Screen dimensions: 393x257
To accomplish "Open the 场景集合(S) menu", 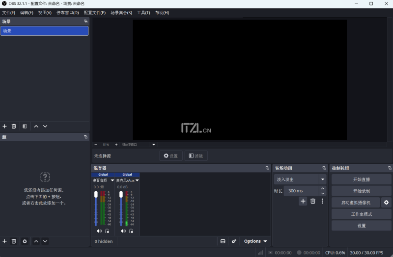I will point(121,13).
